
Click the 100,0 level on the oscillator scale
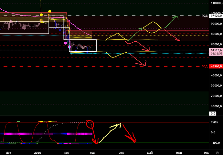213,122
